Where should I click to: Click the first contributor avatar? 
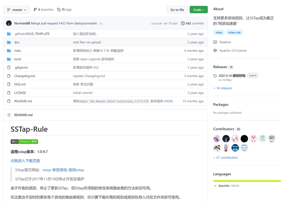click(217, 139)
